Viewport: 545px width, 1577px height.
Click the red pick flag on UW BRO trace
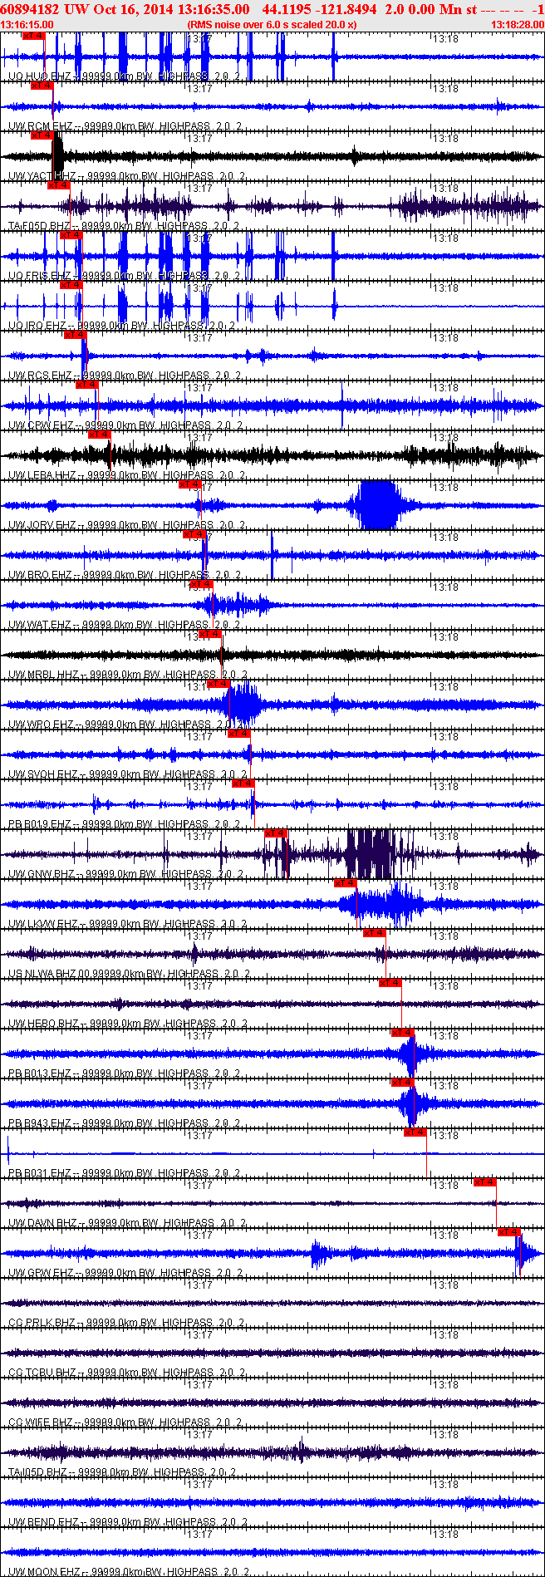click(194, 534)
